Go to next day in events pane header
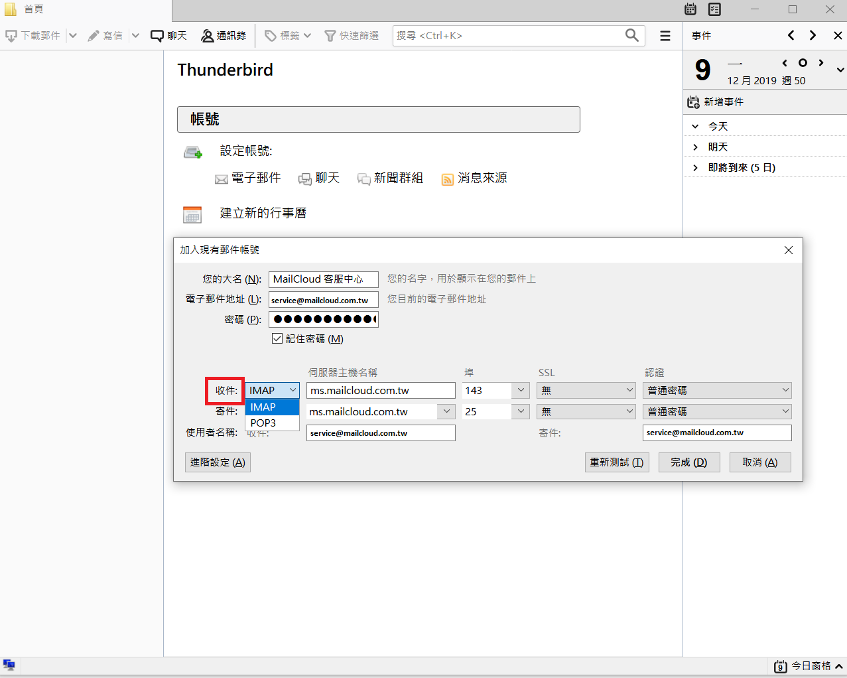 [x=813, y=35]
